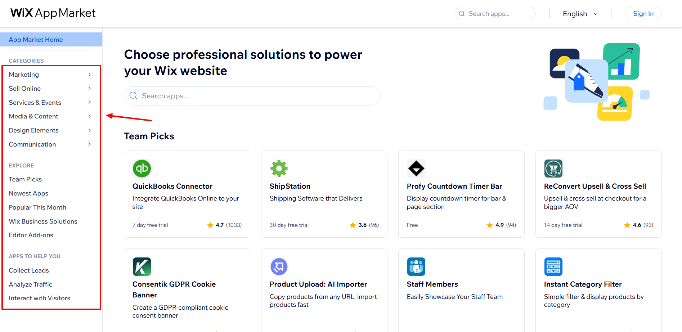The image size is (682, 332).
Task: Click the Staff Members app icon
Action: pyautogui.click(x=416, y=267)
